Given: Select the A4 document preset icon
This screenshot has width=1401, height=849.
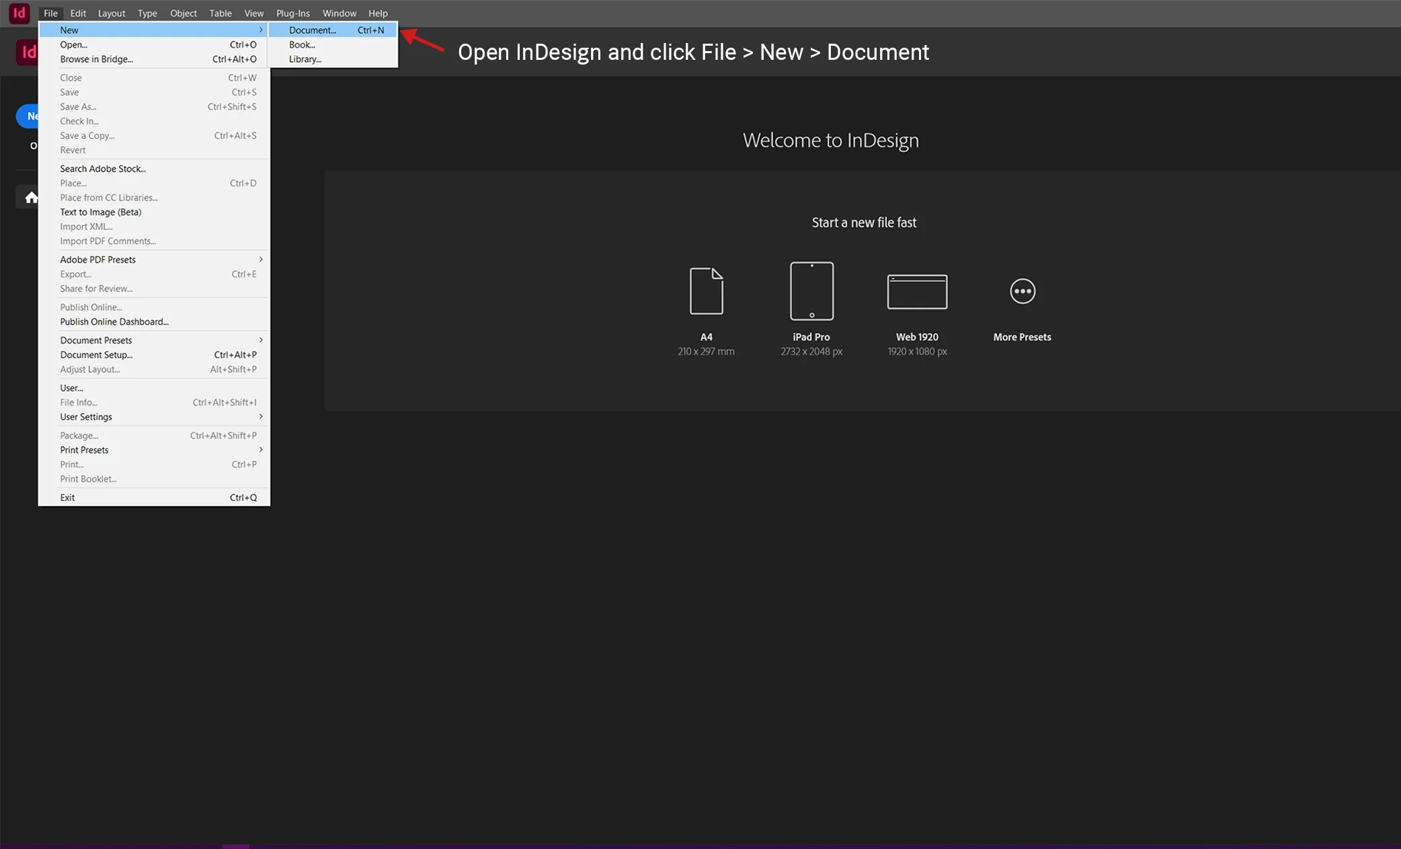Looking at the screenshot, I should click(706, 291).
